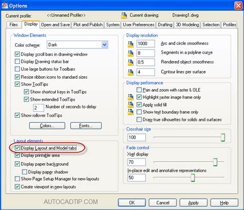Toggle Show extended ToolTips checkbox
This screenshot has height=210, width=244.
[x=26, y=99]
